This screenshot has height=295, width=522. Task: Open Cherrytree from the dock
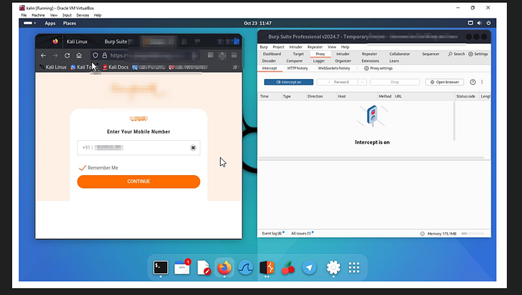click(x=288, y=267)
